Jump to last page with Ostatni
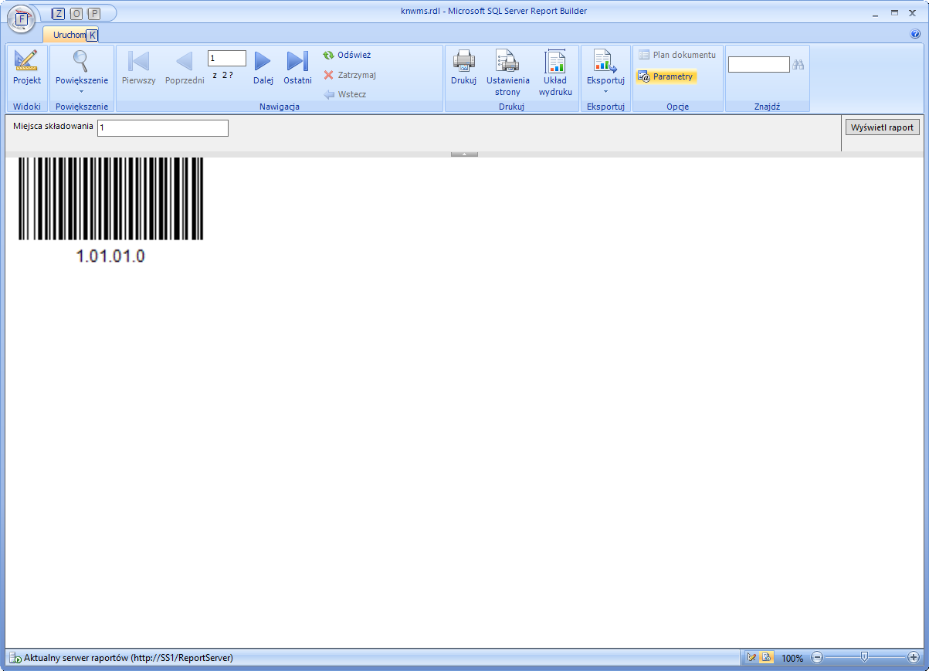 click(297, 68)
